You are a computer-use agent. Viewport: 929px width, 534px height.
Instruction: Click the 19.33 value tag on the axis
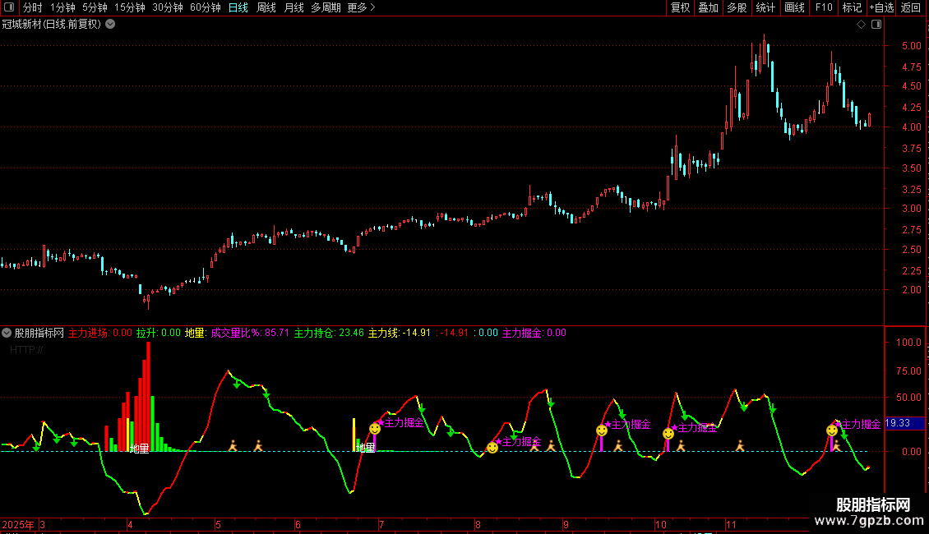[904, 423]
